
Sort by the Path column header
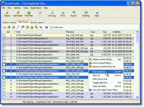coord(40,32)
